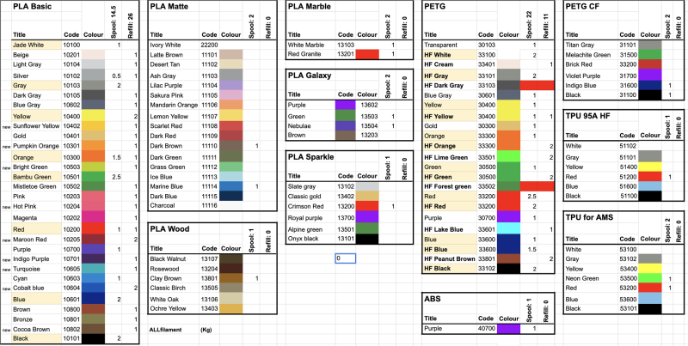Click the Nebulae cell in PLA Galaxy
This screenshot has width=688, height=346.
pos(310,126)
